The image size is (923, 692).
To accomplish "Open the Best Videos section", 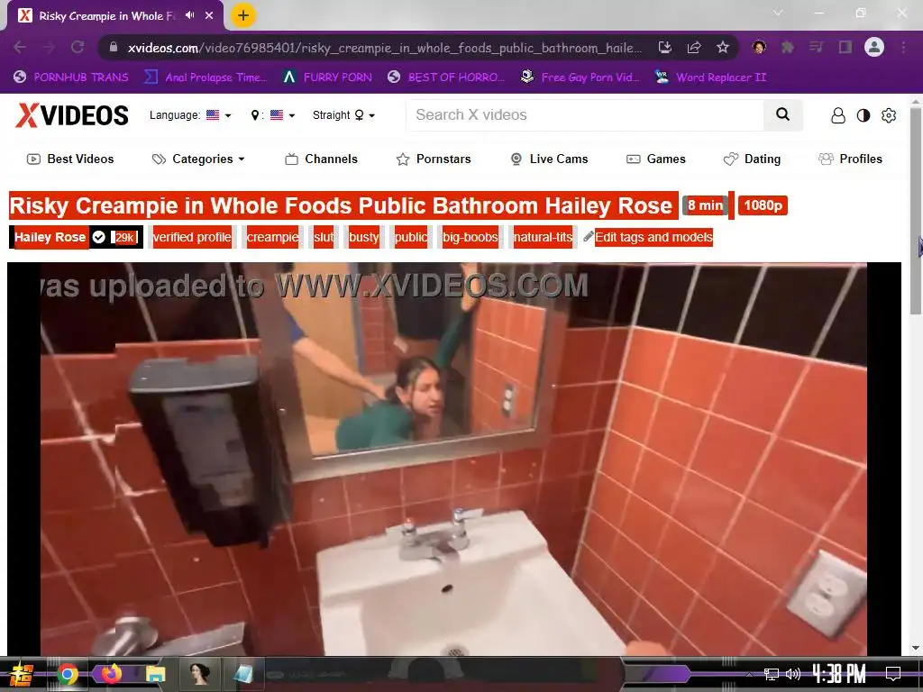I will (x=70, y=159).
